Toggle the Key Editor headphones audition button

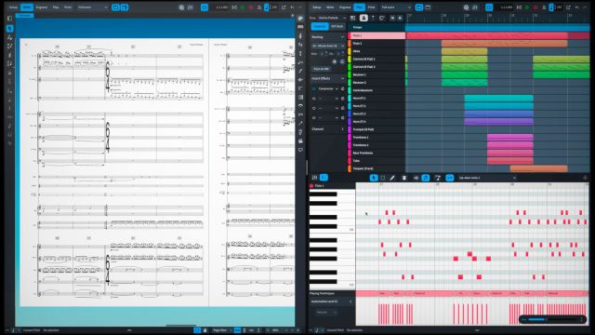click(x=426, y=178)
